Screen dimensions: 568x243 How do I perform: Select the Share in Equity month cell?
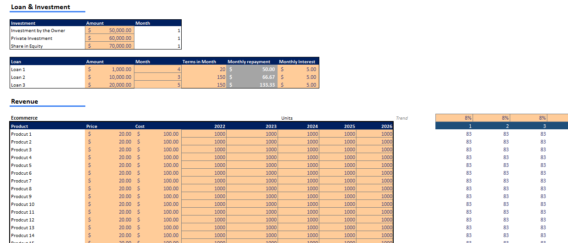pyautogui.click(x=157, y=46)
